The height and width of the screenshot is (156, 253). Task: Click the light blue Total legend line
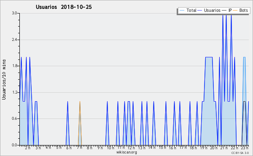pos(182,11)
